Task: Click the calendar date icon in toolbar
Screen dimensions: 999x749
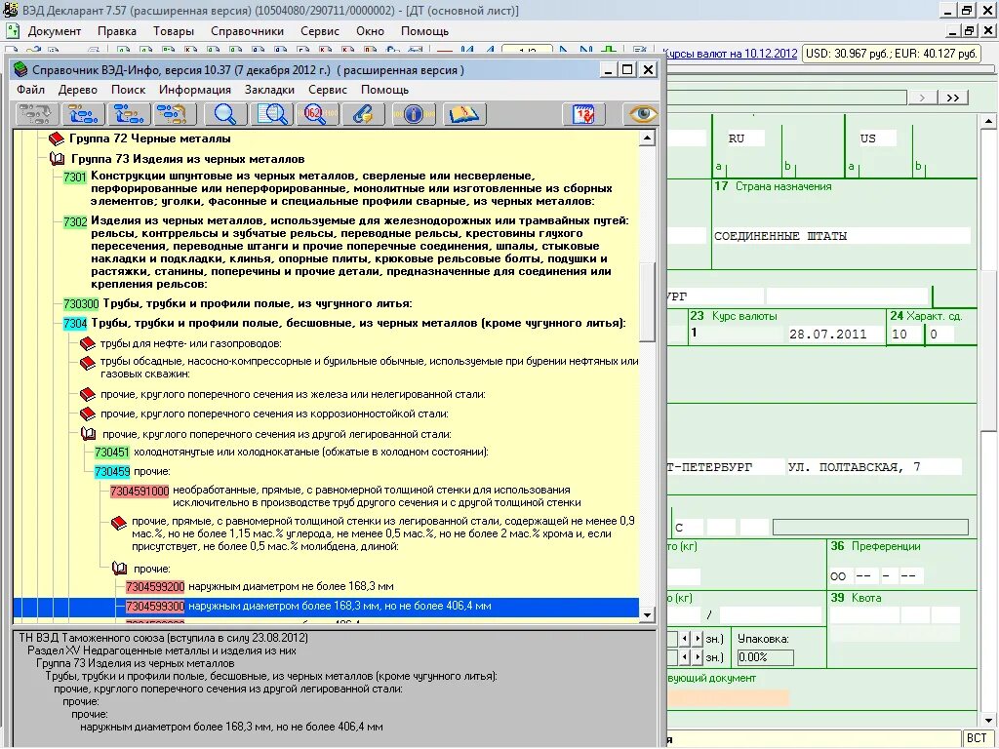Action: (x=583, y=114)
